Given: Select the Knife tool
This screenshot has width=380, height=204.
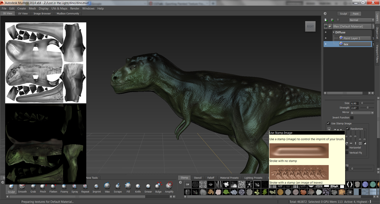Looking at the screenshot, I should pyautogui.click(x=138, y=188).
